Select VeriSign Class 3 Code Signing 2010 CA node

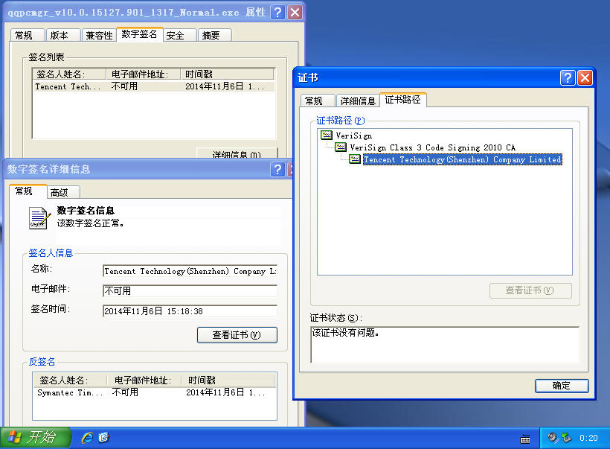click(432, 147)
